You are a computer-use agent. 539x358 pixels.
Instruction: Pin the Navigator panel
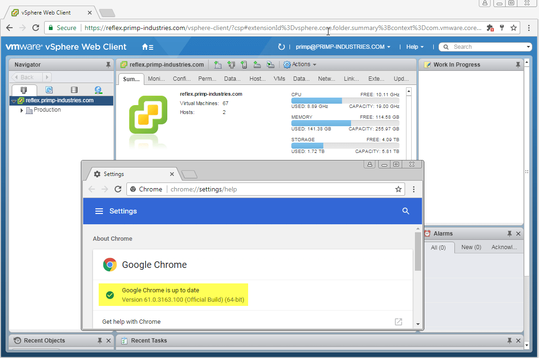point(108,65)
